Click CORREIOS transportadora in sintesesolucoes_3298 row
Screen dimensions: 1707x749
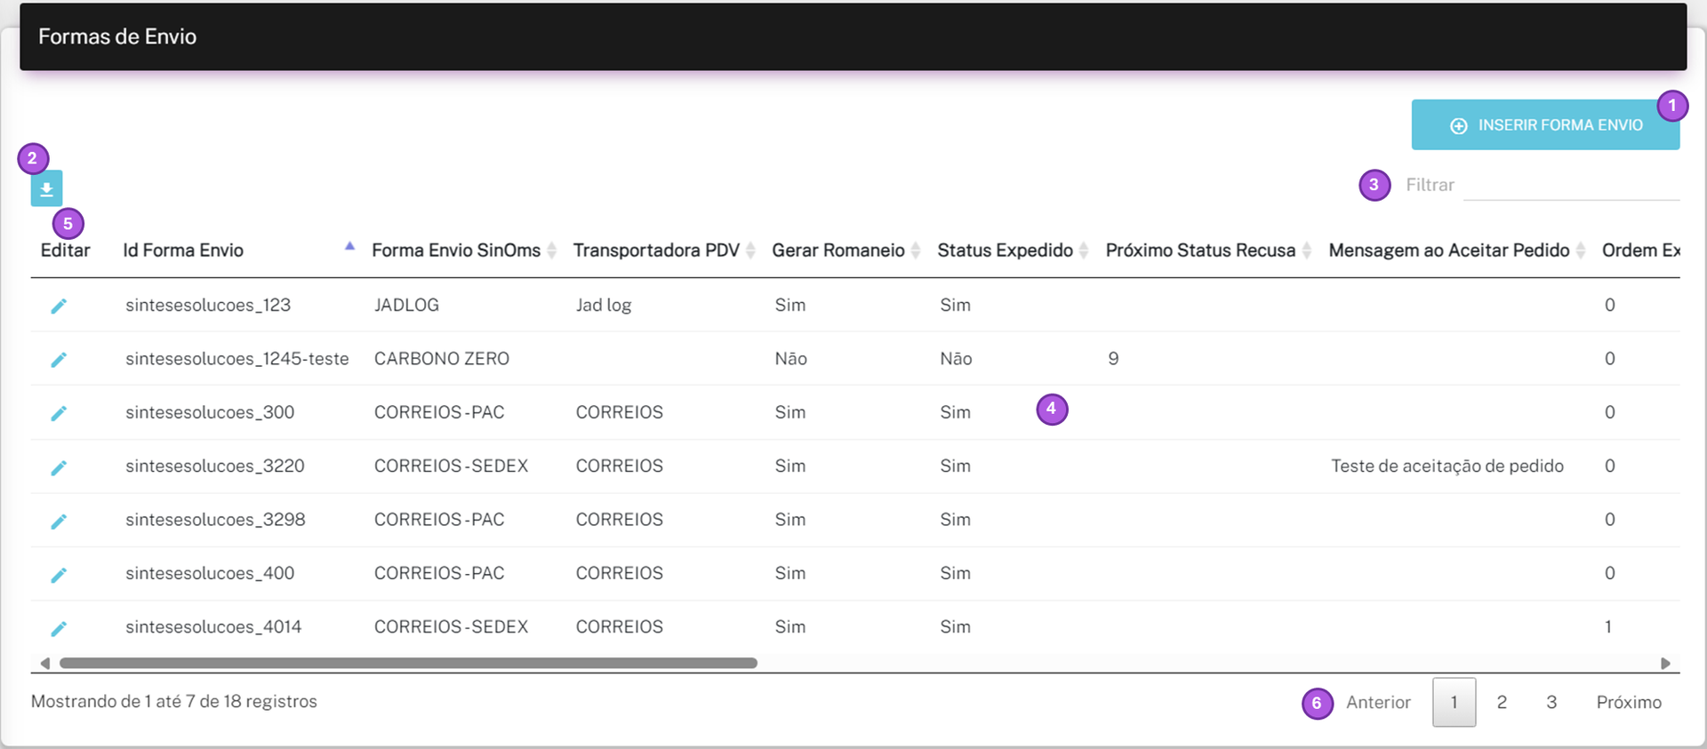(x=619, y=519)
